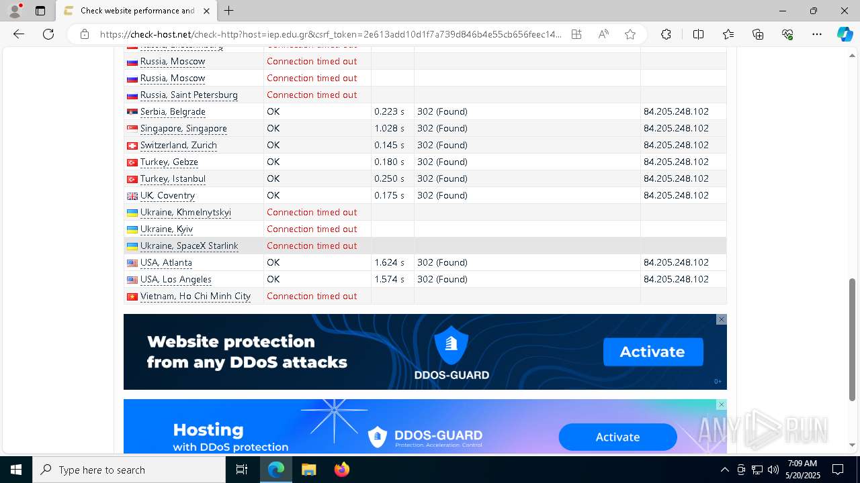Open the Switzerland, Zurich node link
Image resolution: width=860 pixels, height=483 pixels.
pos(178,145)
